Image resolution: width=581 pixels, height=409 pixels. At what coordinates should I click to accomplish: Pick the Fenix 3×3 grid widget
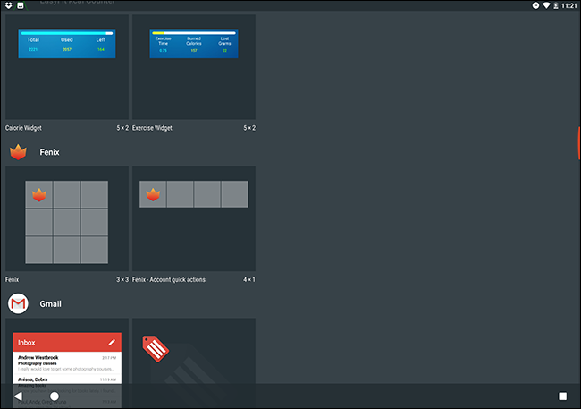coord(67,219)
